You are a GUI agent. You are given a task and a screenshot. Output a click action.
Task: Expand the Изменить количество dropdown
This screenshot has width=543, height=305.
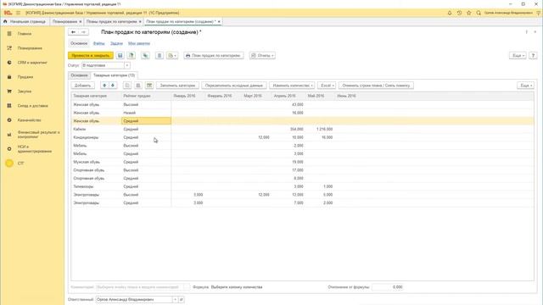click(x=292, y=86)
